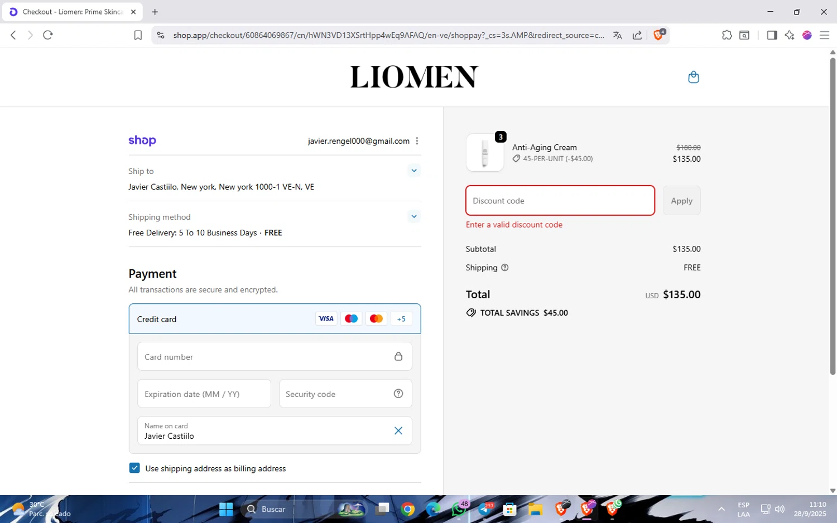Open the browser hamburger menu
This screenshot has height=523, width=837.
[x=824, y=35]
